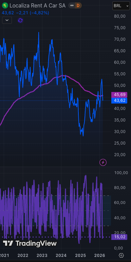Click the 2023 year label on time axis

(x=42, y=256)
